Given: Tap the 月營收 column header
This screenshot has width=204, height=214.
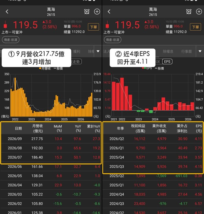Looking at the screenshot, I should point(37,128).
